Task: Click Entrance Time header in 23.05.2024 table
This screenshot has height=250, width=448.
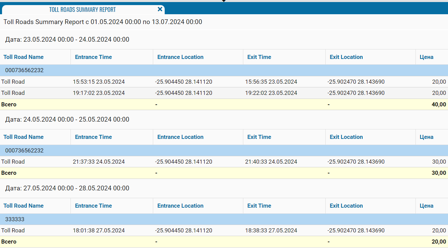Action: click(93, 57)
